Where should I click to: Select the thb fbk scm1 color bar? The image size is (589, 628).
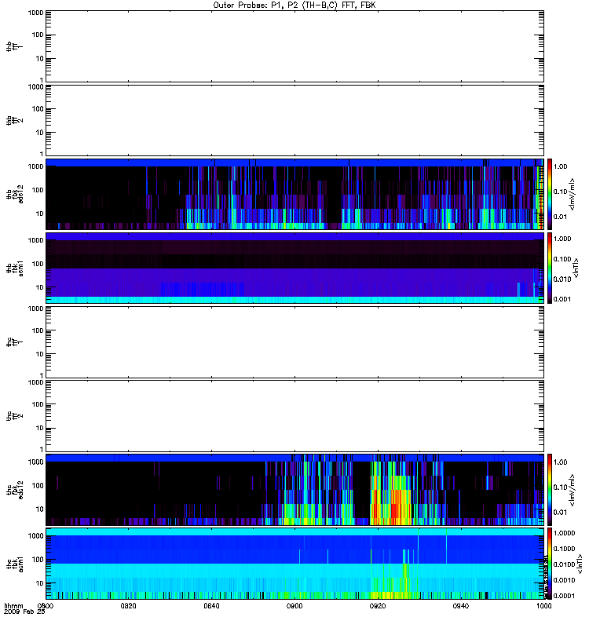[x=550, y=268]
